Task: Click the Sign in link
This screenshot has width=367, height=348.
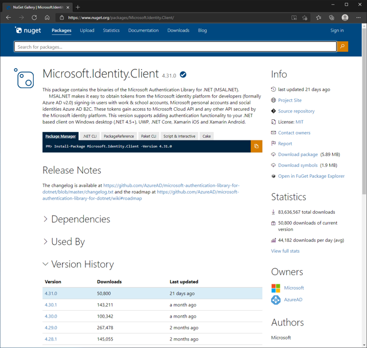Action: (337, 30)
